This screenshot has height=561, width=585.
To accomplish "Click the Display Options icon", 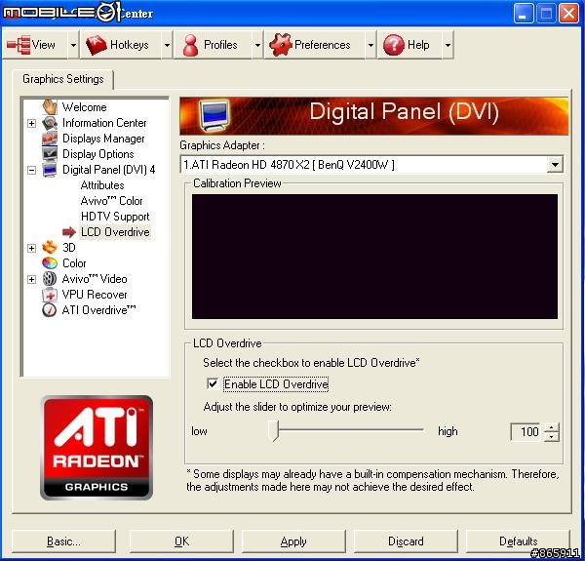I will [50, 154].
